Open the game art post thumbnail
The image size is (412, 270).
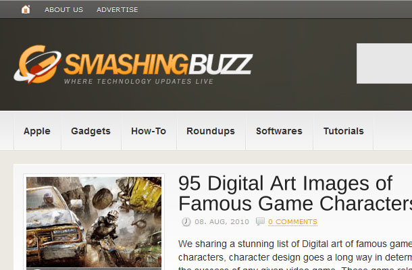(x=94, y=222)
